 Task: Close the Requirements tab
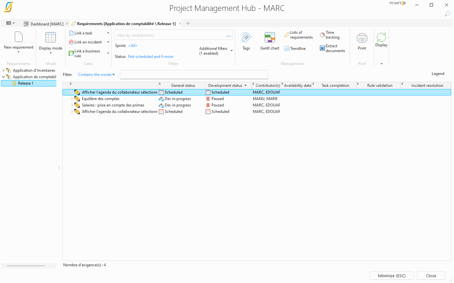[180, 23]
